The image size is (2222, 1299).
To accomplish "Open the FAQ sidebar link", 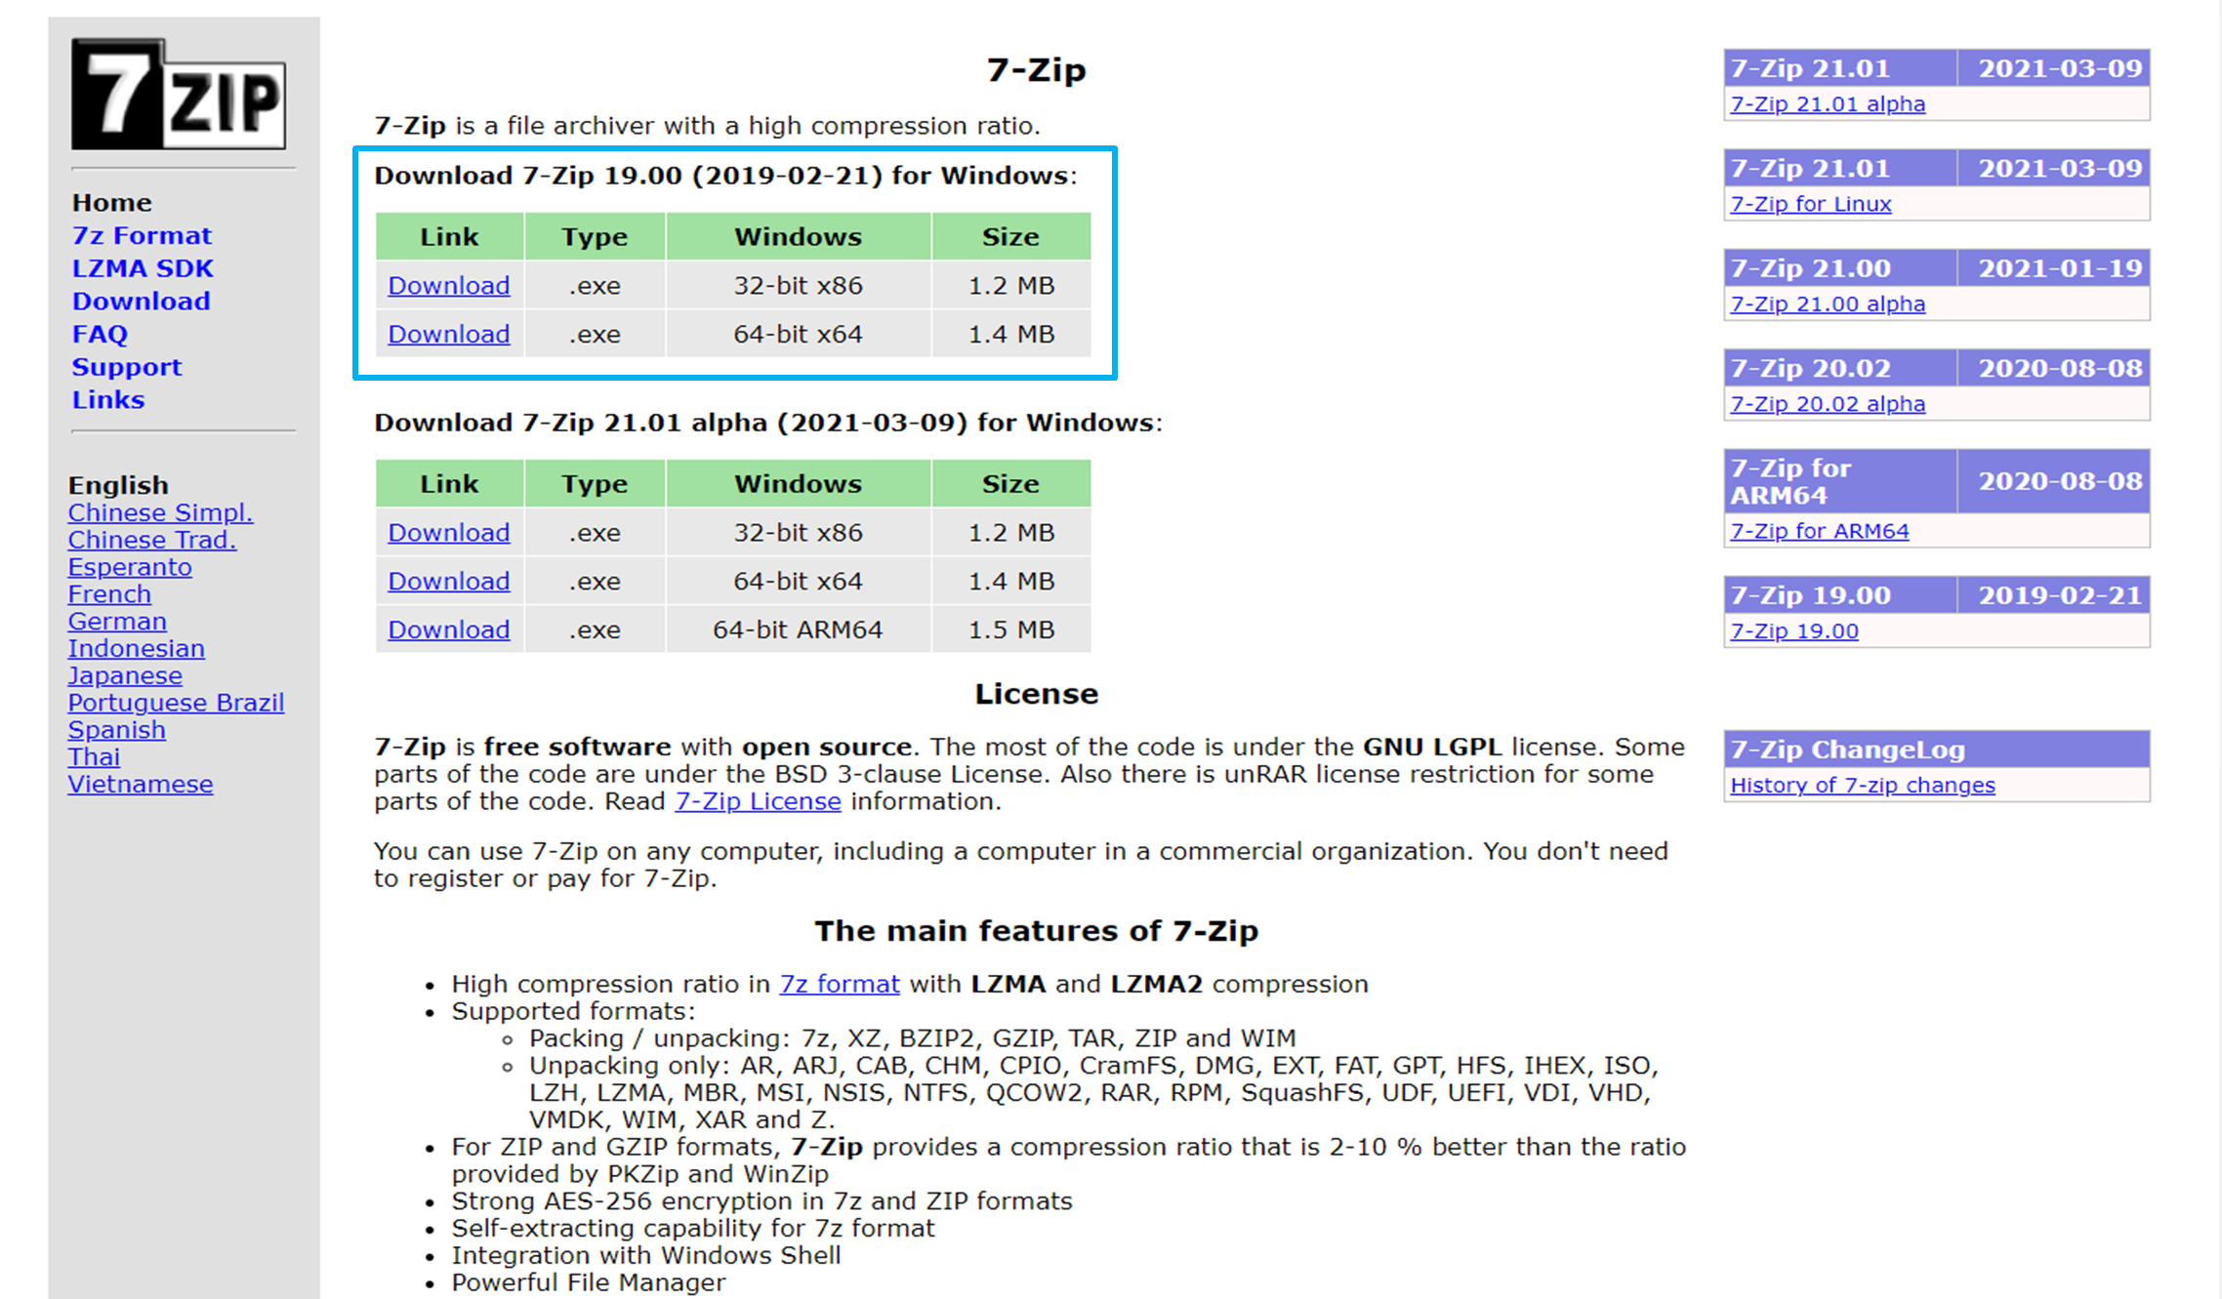I will [x=100, y=334].
